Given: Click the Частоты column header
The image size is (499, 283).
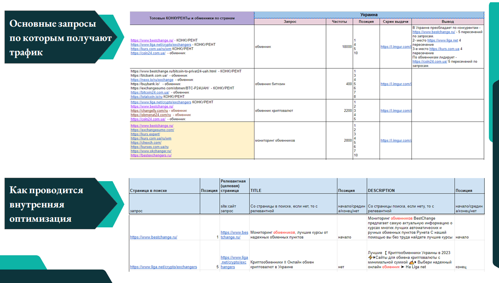Looking at the screenshot, I should coord(340,22).
